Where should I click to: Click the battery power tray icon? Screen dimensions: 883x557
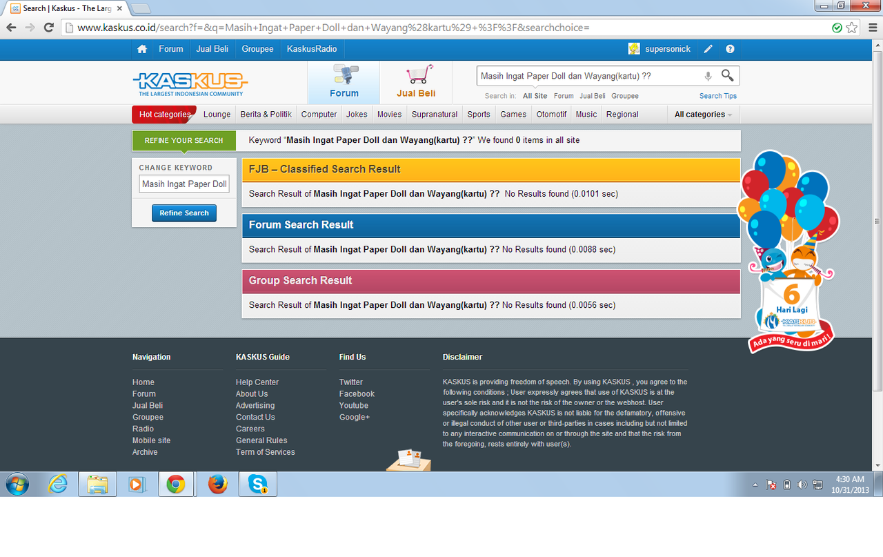pyautogui.click(x=786, y=485)
